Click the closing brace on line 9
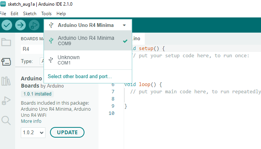 pyautogui.click(x=126, y=106)
